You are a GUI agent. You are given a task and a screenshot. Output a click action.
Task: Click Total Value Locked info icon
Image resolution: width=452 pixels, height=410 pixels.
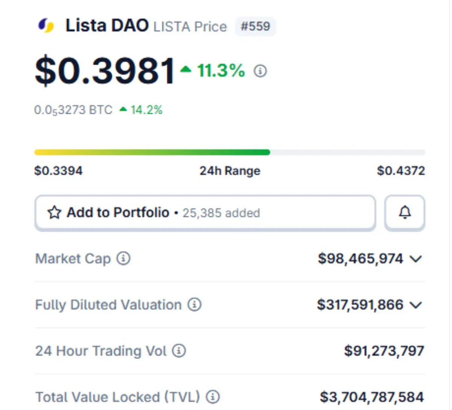213,397
